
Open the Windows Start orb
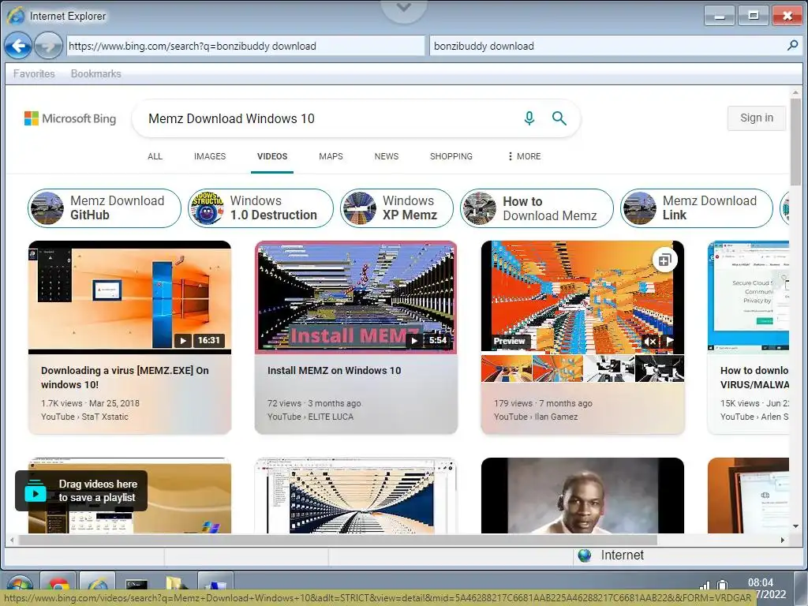coord(20,587)
